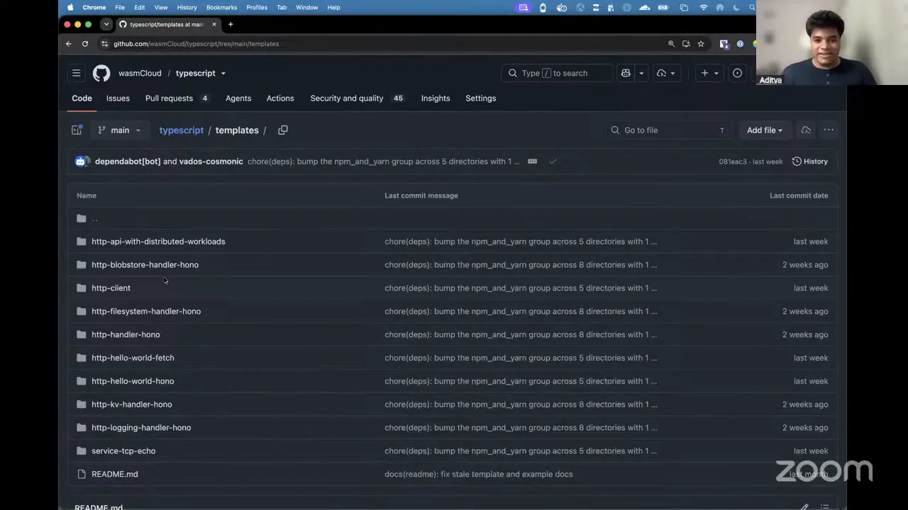Open the issues circle-dot icon in header
The width and height of the screenshot is (908, 510).
pos(737,73)
